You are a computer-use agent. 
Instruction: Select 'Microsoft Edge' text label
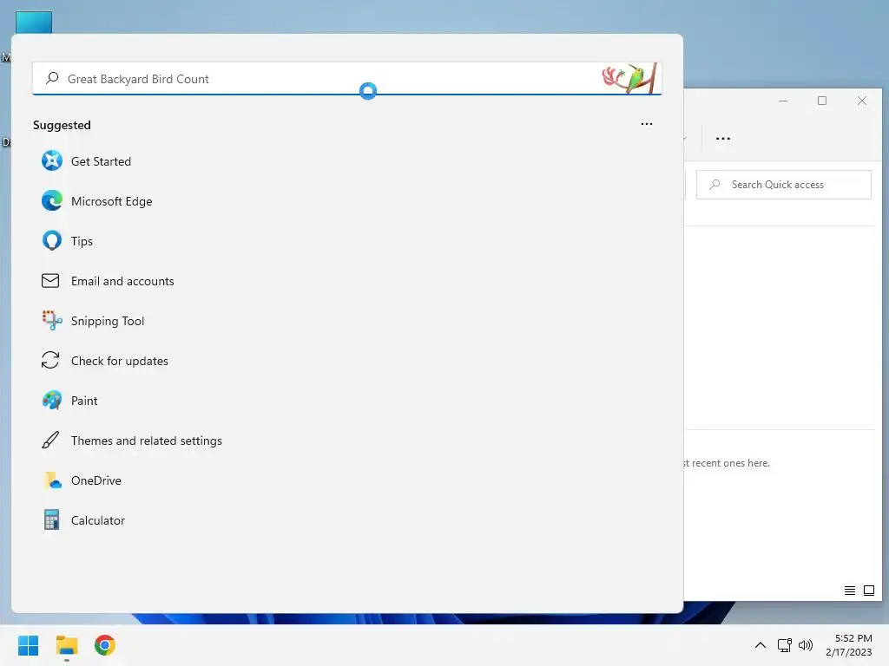(112, 201)
